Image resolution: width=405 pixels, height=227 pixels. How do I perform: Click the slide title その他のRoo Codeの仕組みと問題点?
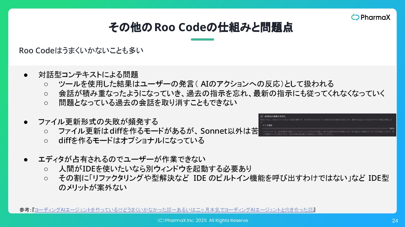click(201, 27)
